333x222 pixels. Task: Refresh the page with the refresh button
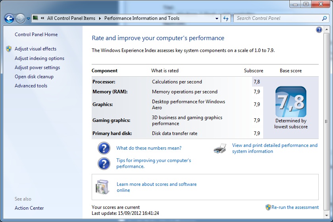pyautogui.click(x=225, y=19)
